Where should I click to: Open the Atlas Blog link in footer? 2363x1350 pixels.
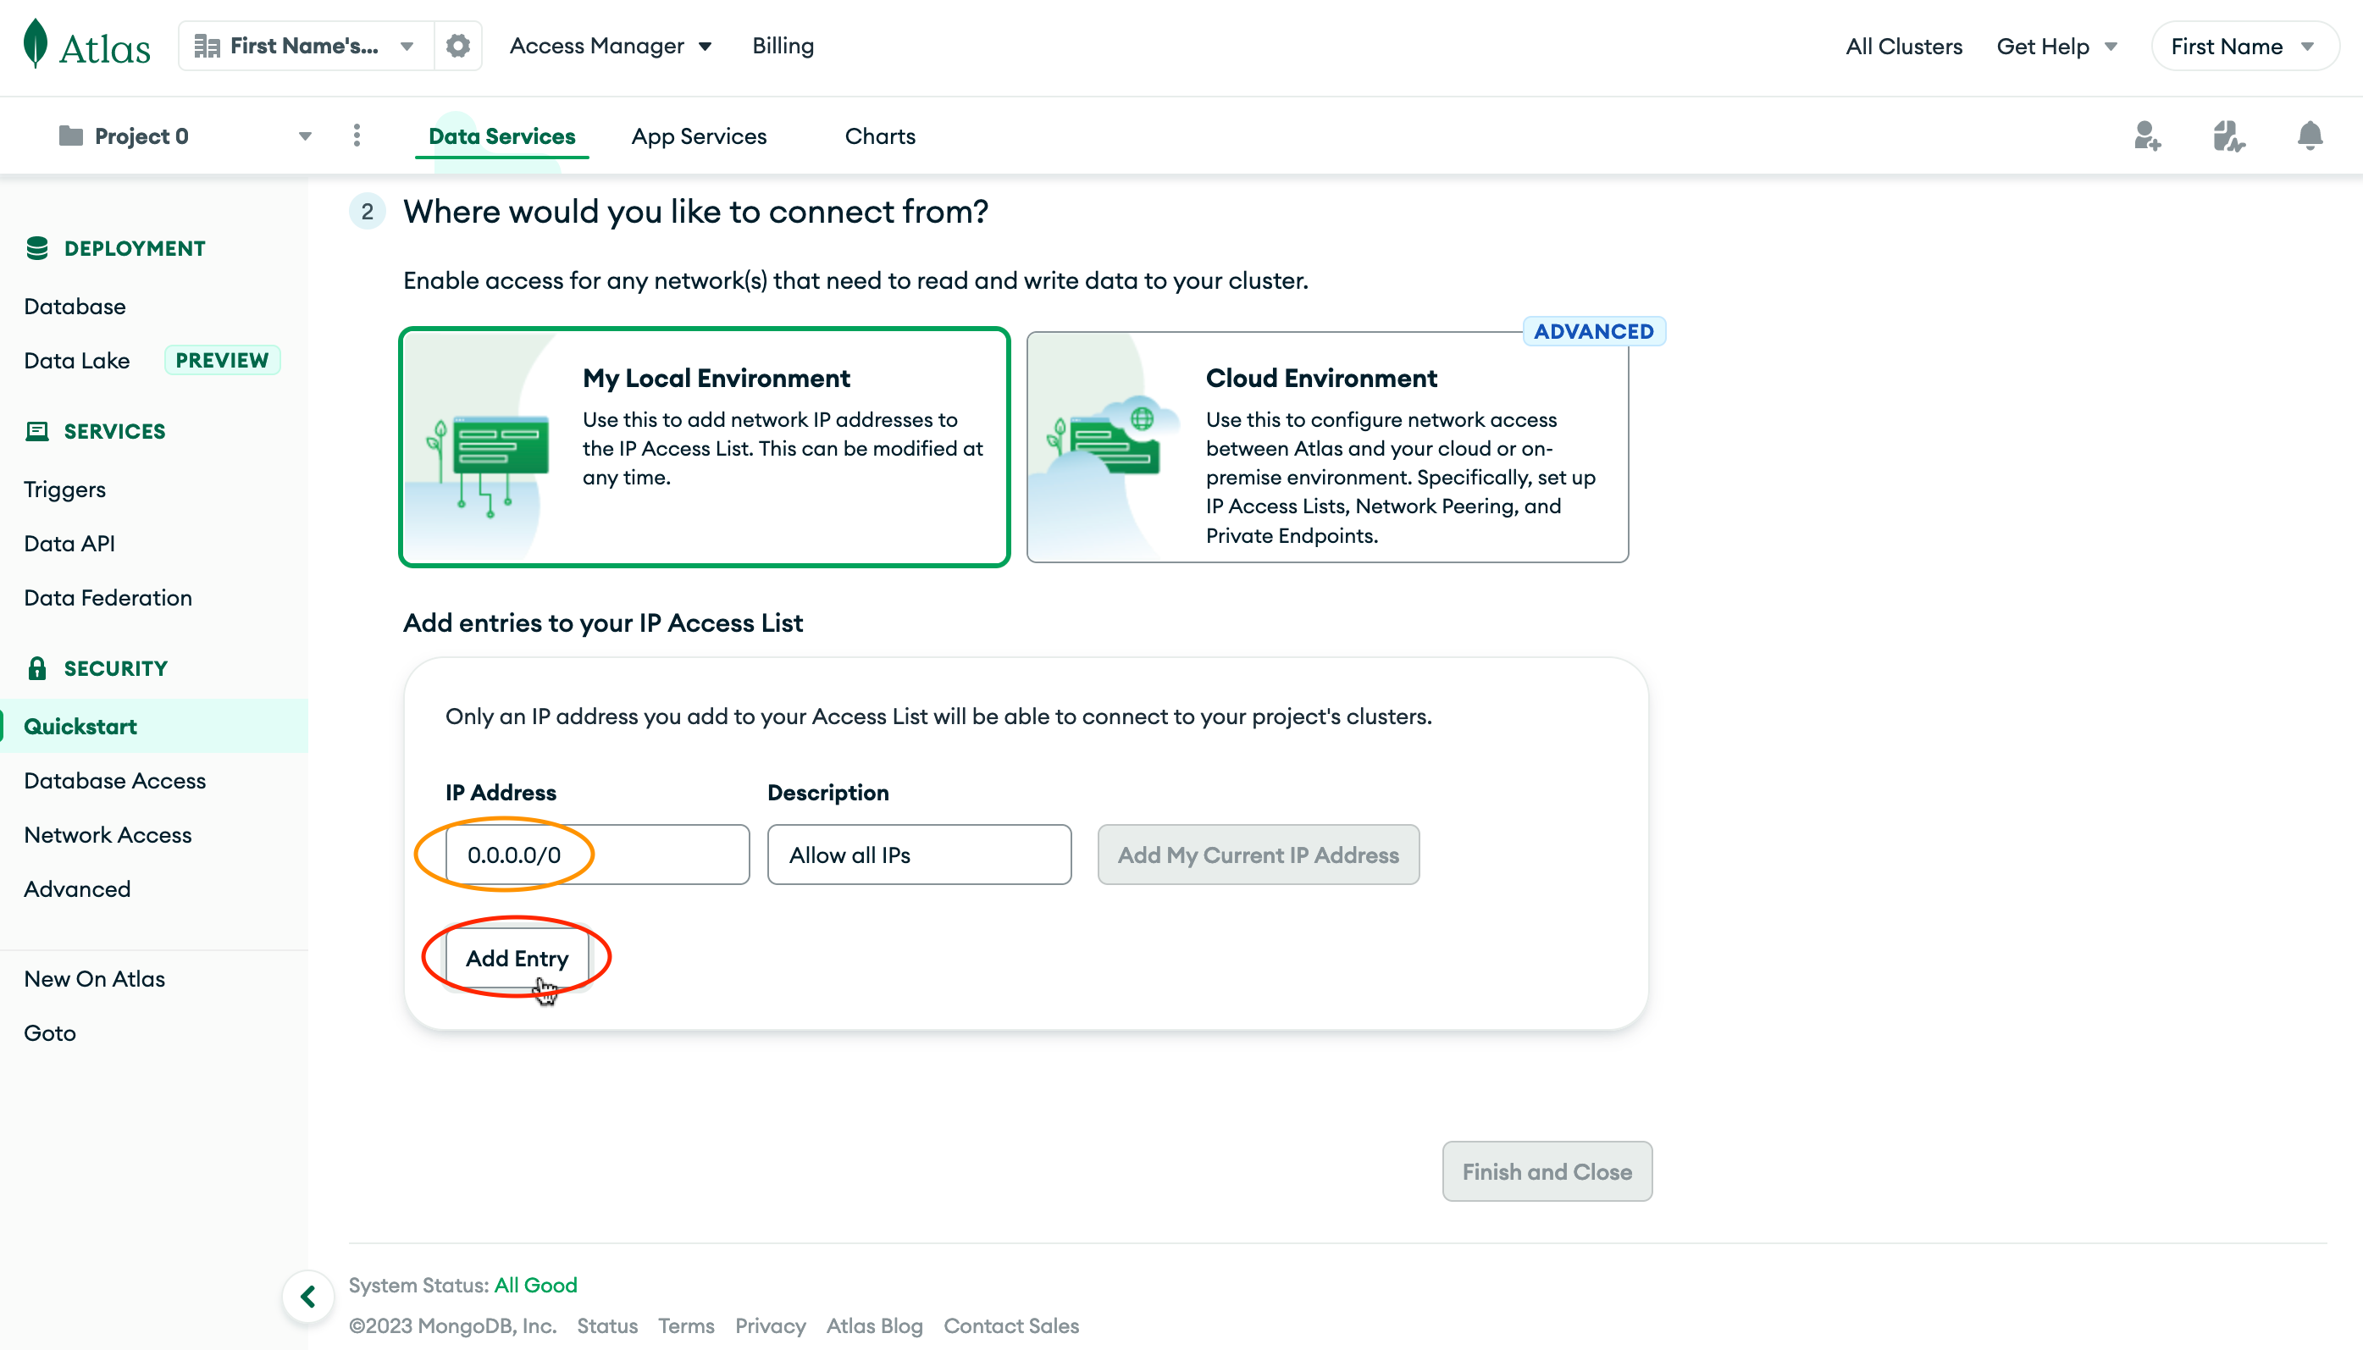tap(874, 1326)
